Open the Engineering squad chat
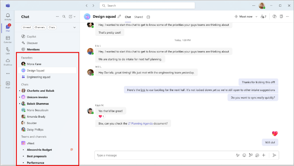The width and height of the screenshot is (294, 166). (x=47, y=77)
